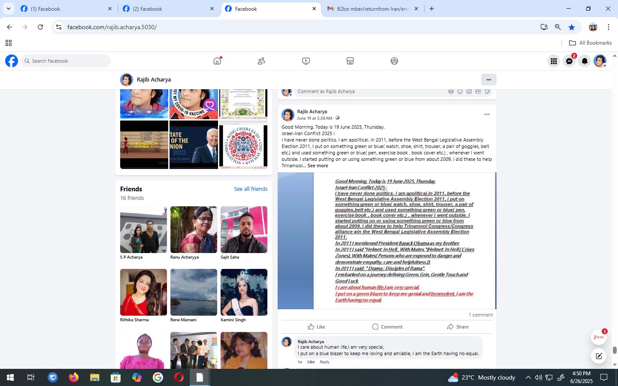Bookmark star icon in address bar
Screen dimensions: 618x386
pyautogui.click(x=572, y=27)
